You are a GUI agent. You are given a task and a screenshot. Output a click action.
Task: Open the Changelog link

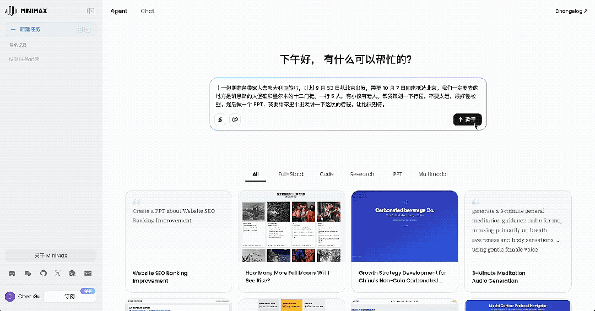(x=571, y=11)
